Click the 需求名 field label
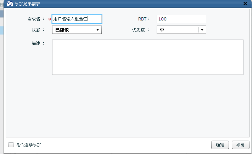Image resolution: width=252 pixels, height=154 pixels. pyautogui.click(x=36, y=19)
